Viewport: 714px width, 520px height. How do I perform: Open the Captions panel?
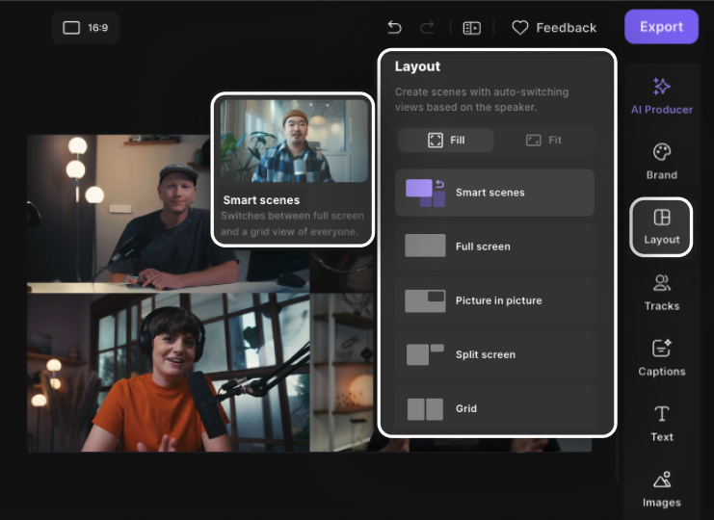(x=661, y=357)
